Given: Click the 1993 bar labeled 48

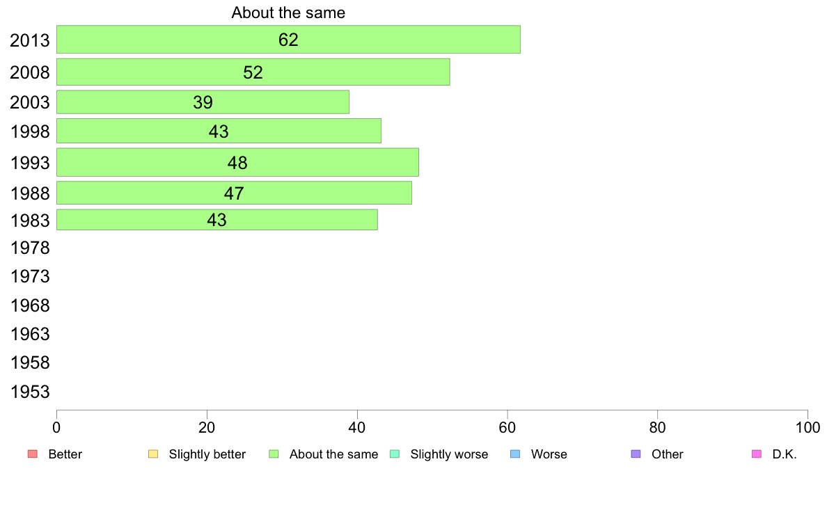Looking at the screenshot, I should point(237,162).
